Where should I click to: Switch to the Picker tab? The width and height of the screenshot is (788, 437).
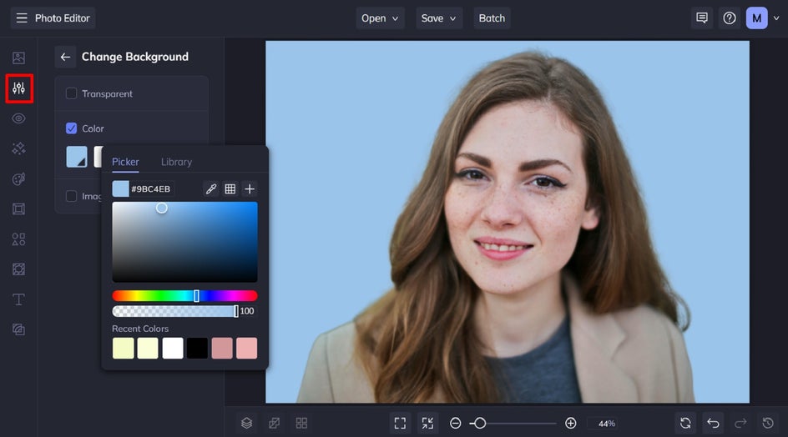[x=125, y=162]
